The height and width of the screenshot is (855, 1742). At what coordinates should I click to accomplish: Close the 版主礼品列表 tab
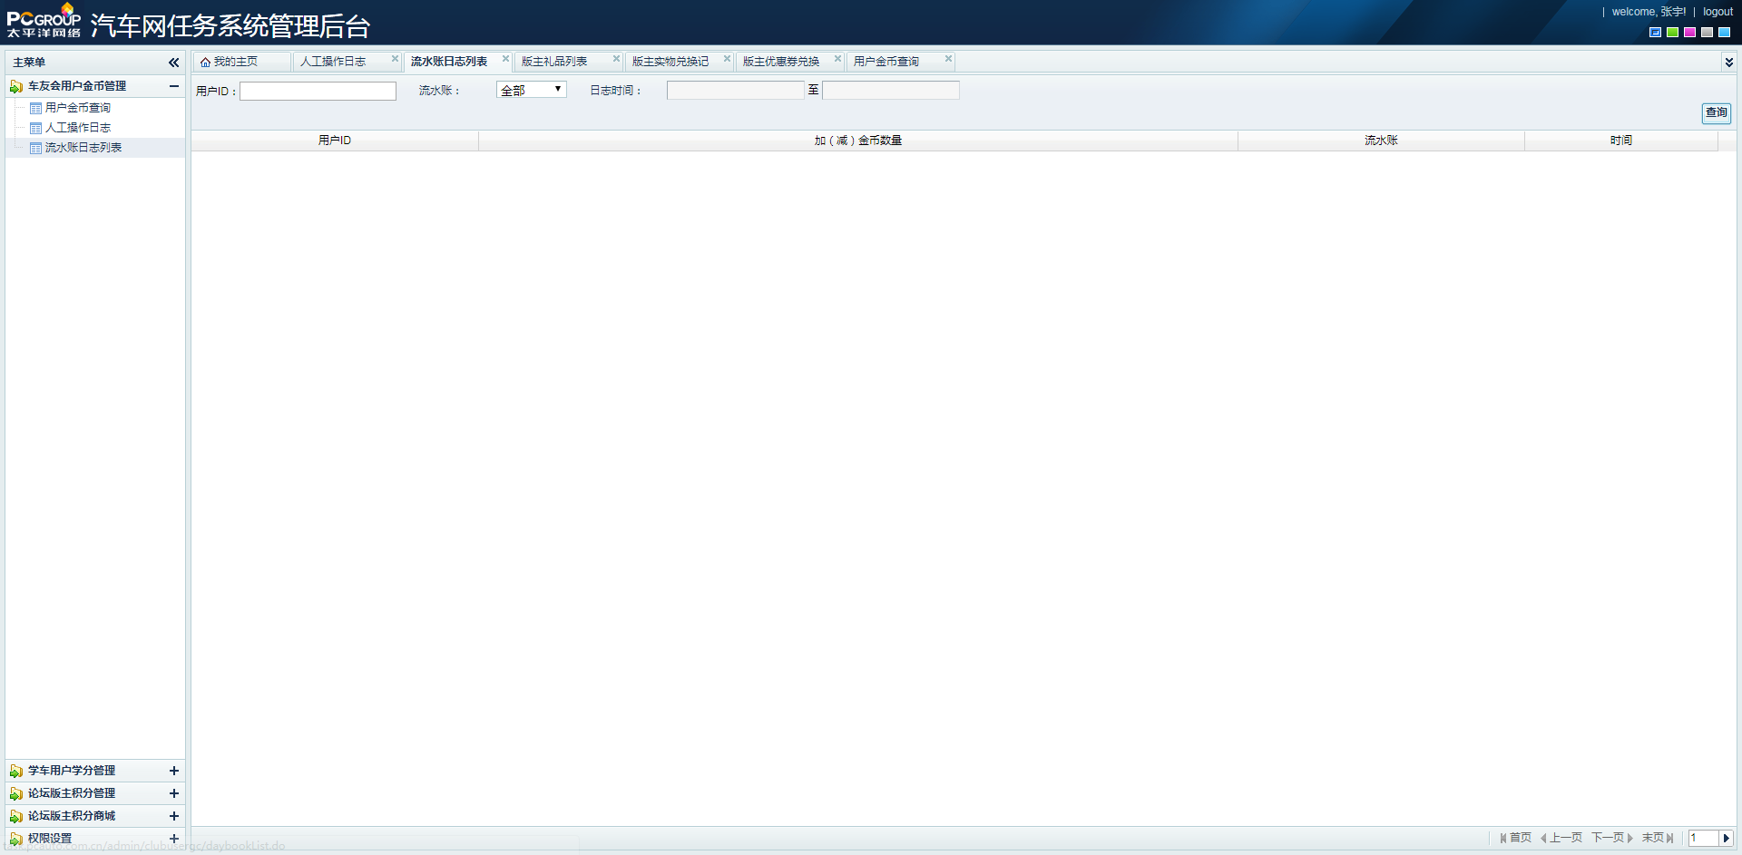tap(616, 59)
